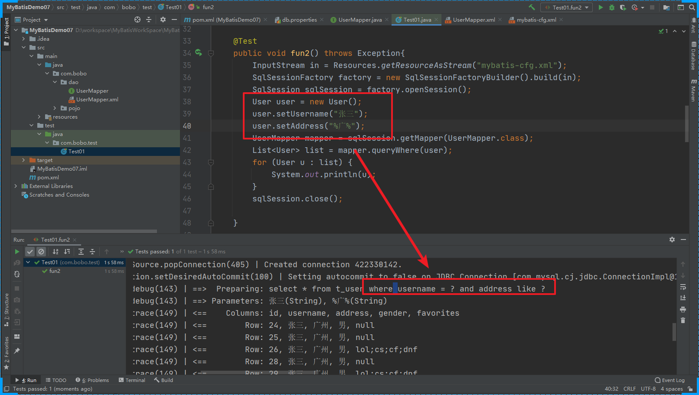Collapse all in the Project panel toolbar
699x395 pixels.
point(149,19)
